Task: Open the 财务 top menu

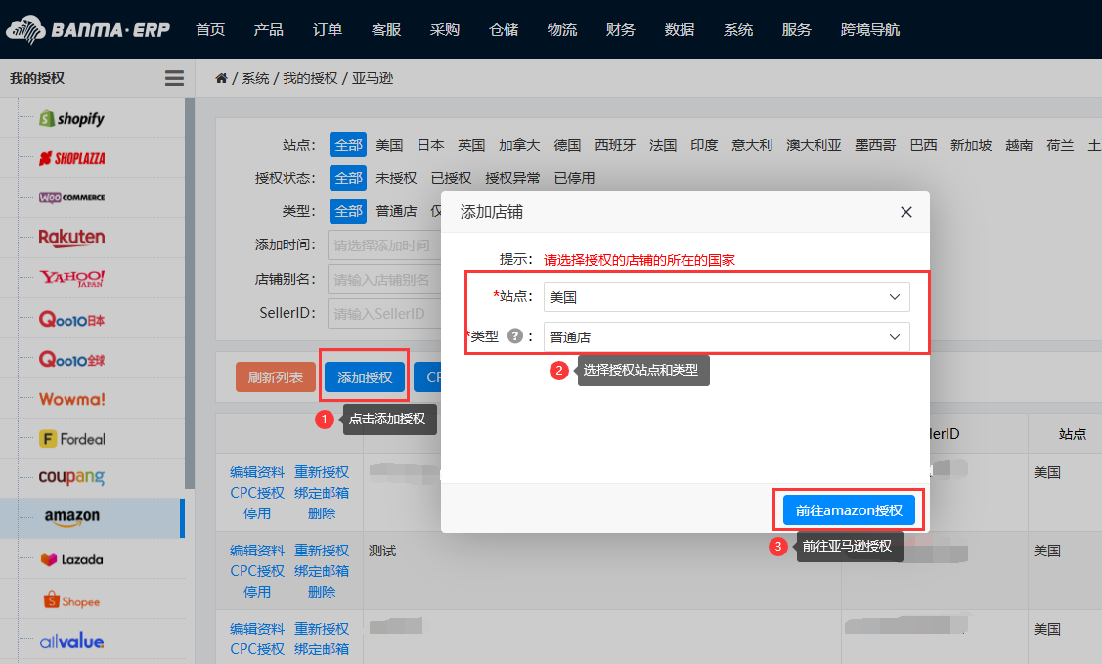Action: (621, 29)
